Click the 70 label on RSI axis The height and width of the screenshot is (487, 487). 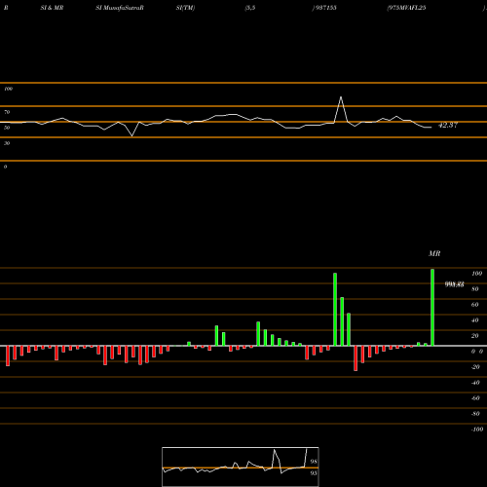pos(7,112)
